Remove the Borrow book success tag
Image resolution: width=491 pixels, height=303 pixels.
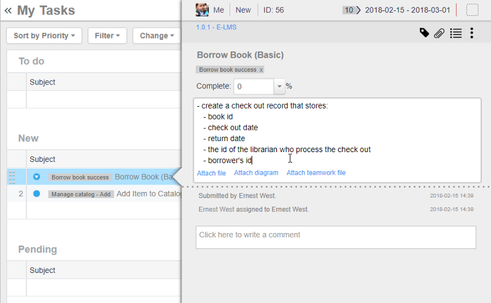pos(261,70)
